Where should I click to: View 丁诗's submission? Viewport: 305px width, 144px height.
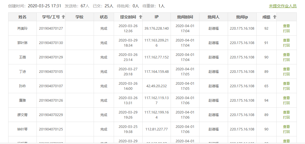tap(286, 69)
